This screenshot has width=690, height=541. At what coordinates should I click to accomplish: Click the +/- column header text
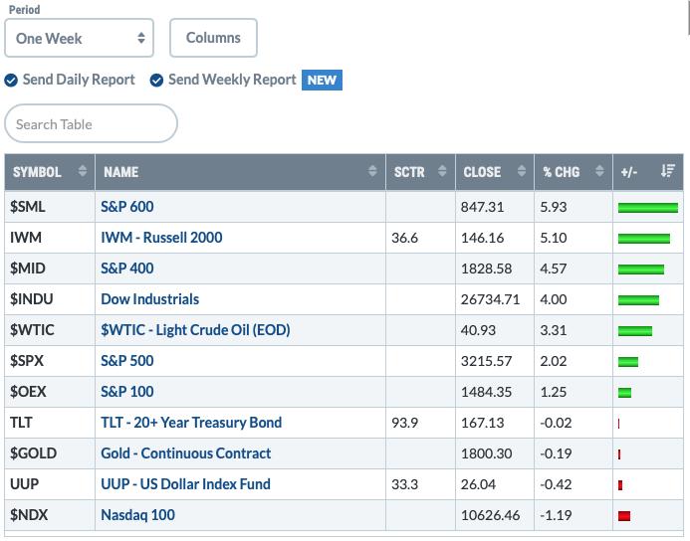(629, 172)
